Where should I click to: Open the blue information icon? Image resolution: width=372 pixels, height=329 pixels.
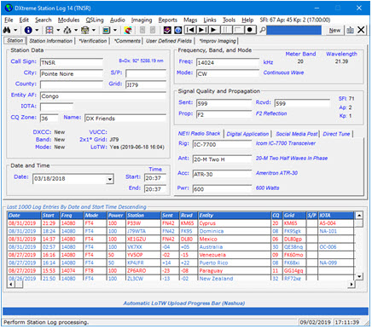click(28, 30)
